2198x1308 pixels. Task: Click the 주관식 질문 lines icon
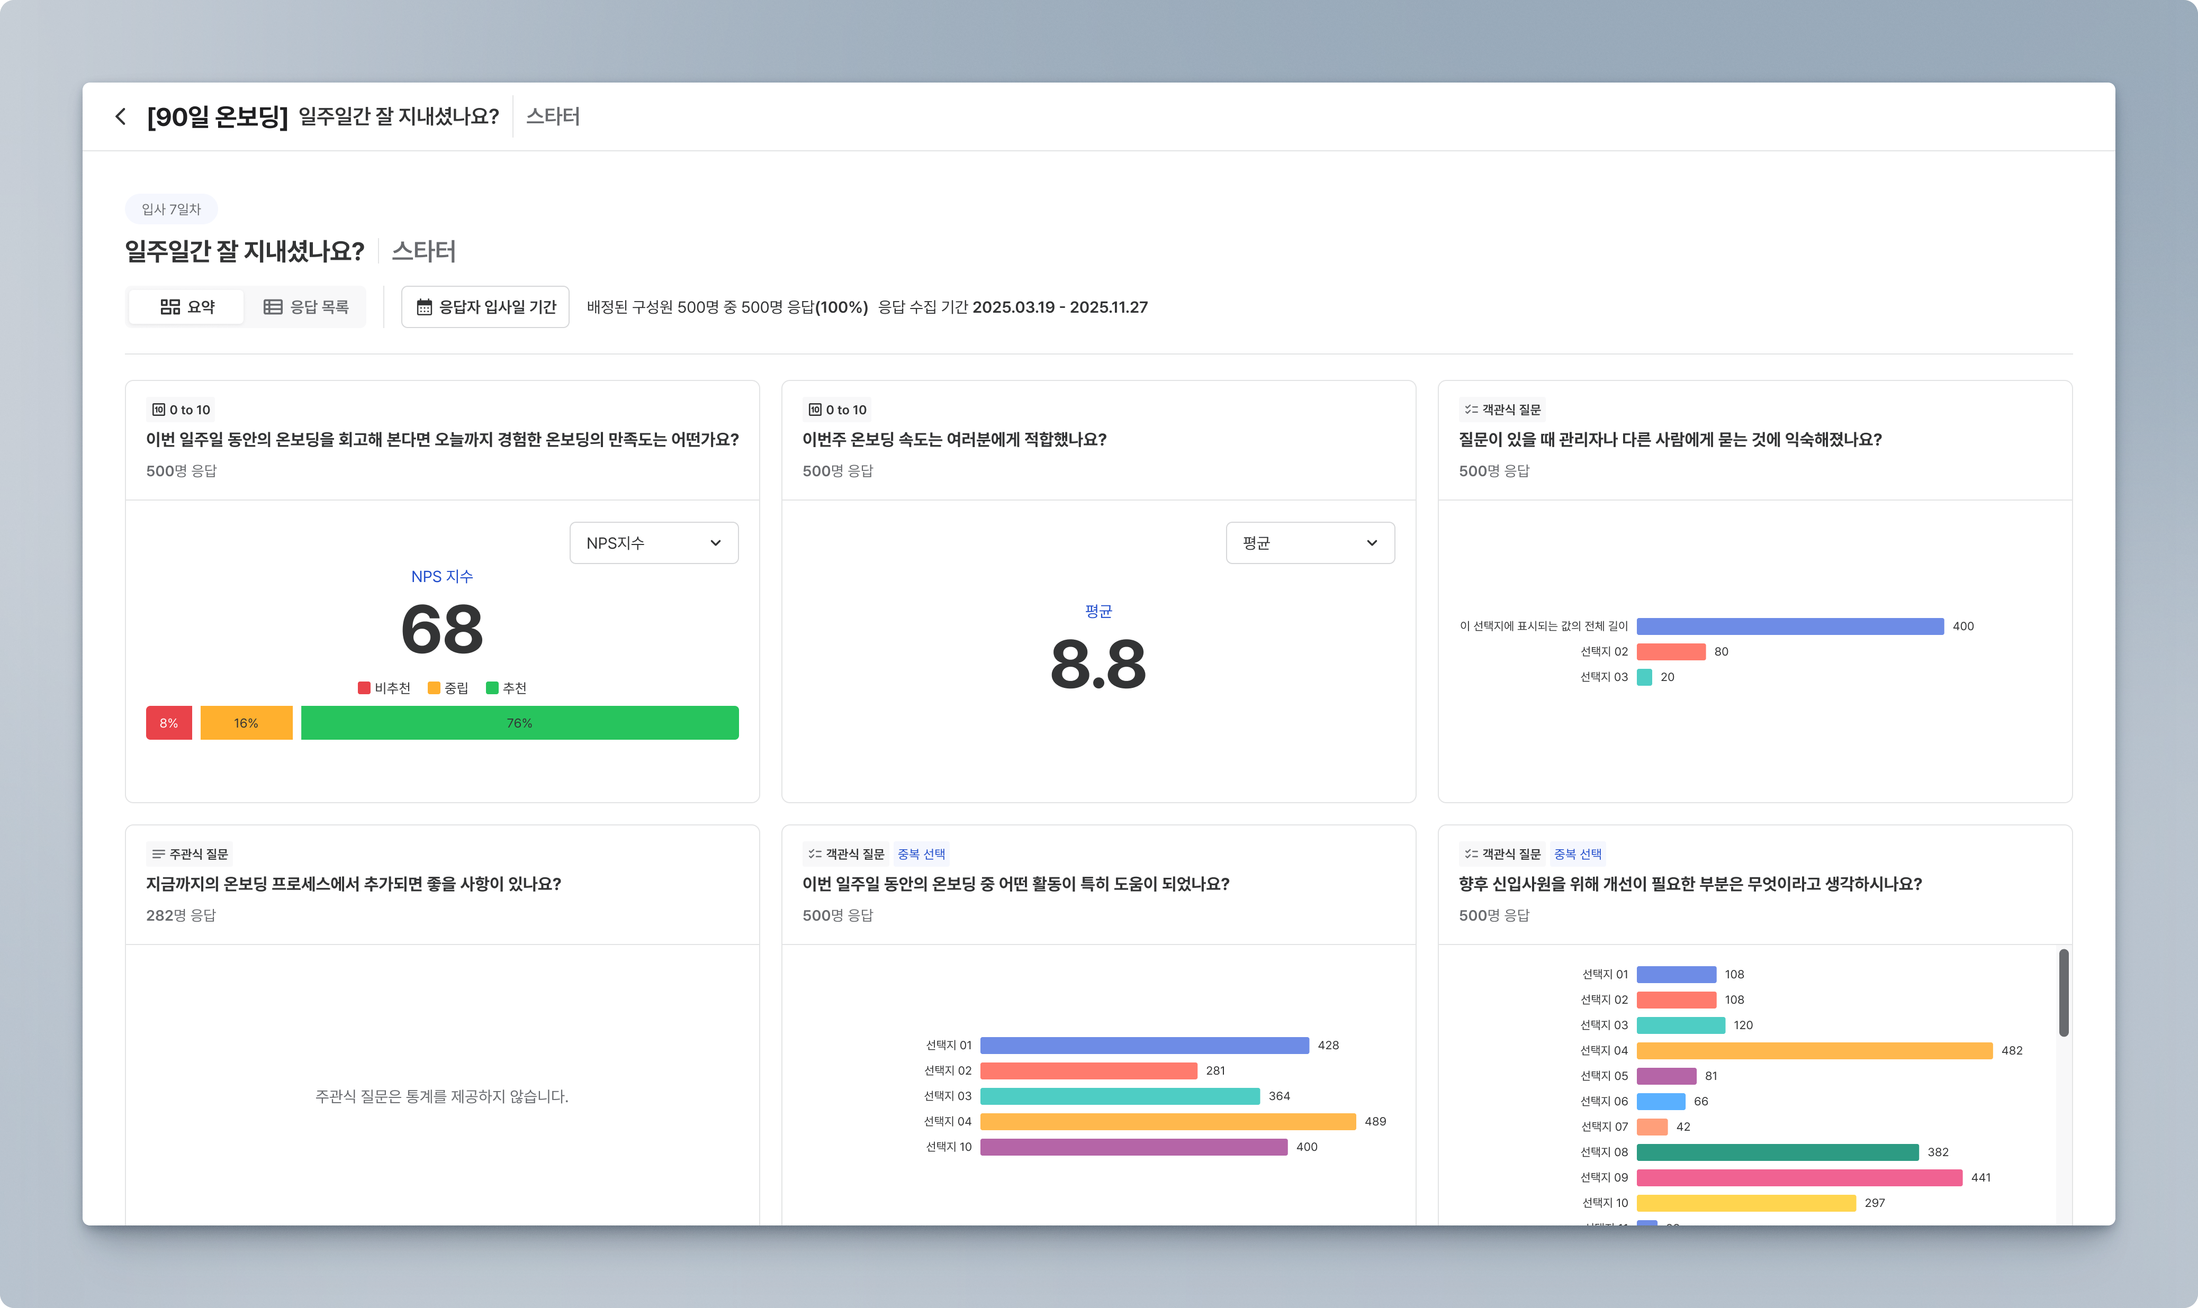[x=158, y=854]
